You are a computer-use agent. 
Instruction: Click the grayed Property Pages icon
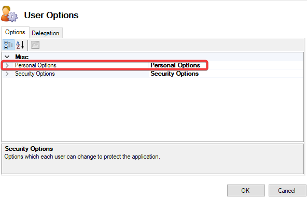pos(35,45)
